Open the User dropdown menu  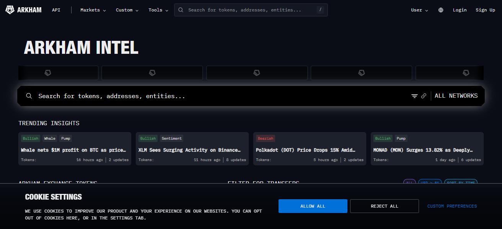click(419, 10)
